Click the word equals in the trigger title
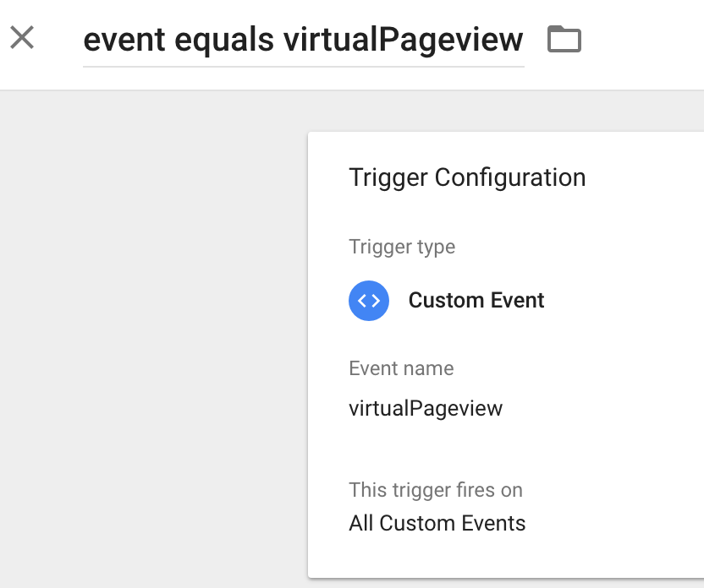 pyautogui.click(x=224, y=41)
